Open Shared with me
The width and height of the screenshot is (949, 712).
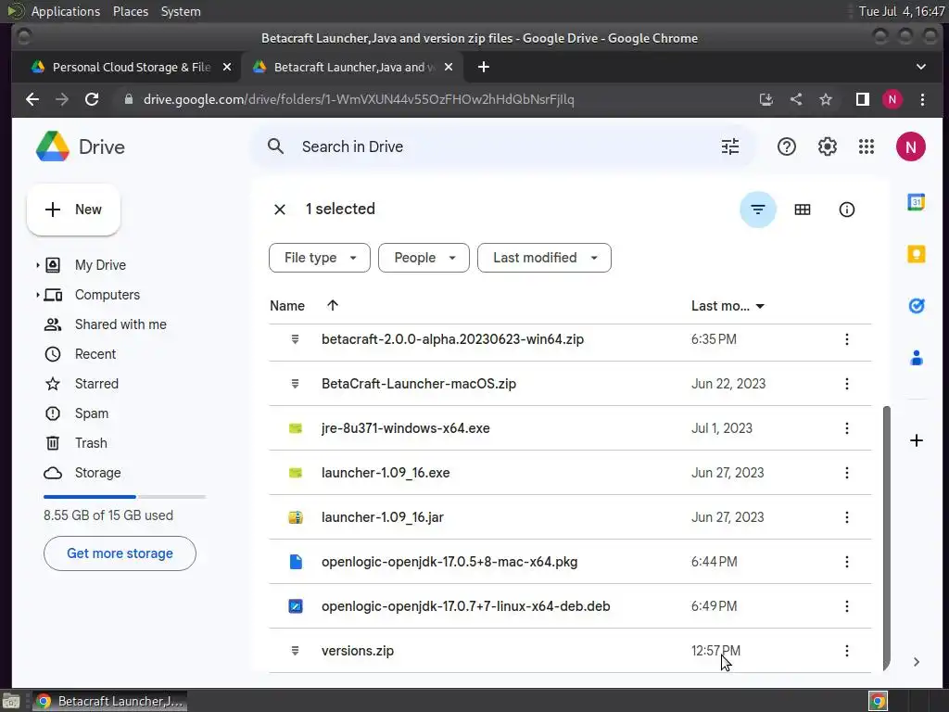click(x=120, y=324)
